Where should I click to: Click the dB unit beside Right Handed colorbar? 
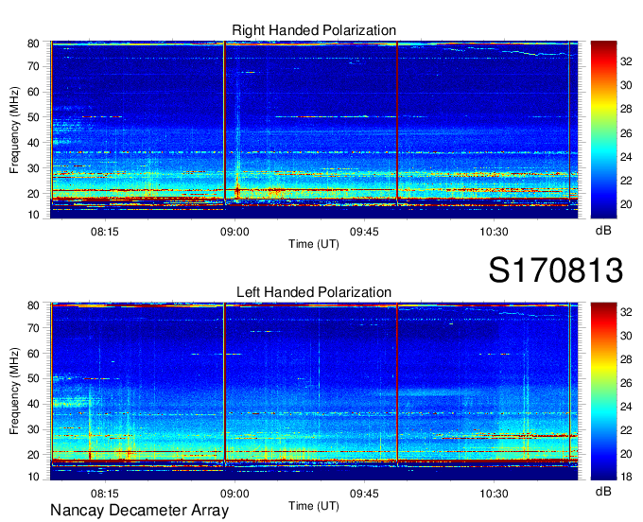(603, 231)
